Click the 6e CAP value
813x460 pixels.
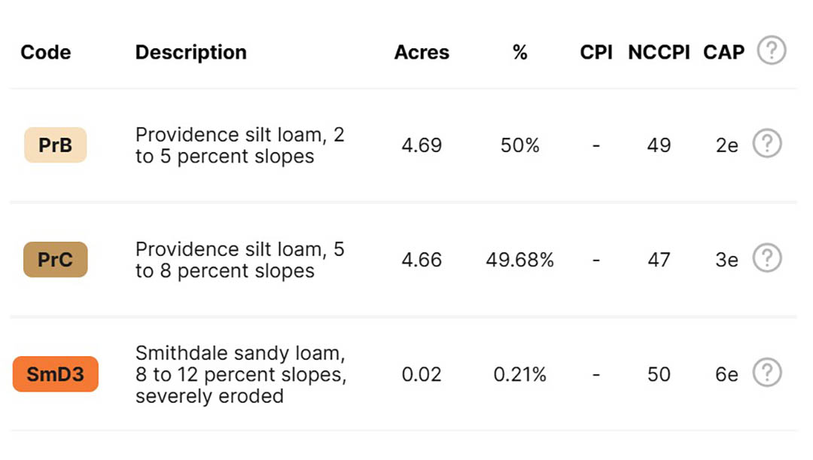point(726,374)
